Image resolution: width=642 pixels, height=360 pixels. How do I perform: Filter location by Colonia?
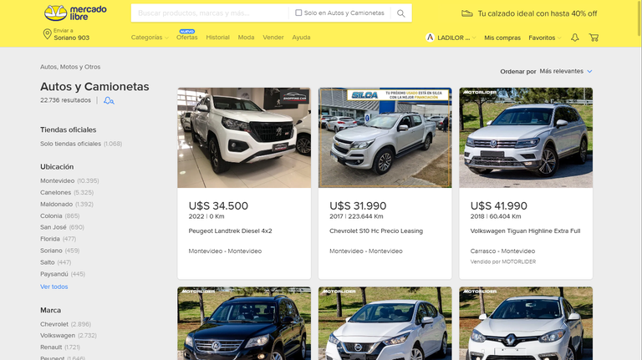pyautogui.click(x=60, y=215)
